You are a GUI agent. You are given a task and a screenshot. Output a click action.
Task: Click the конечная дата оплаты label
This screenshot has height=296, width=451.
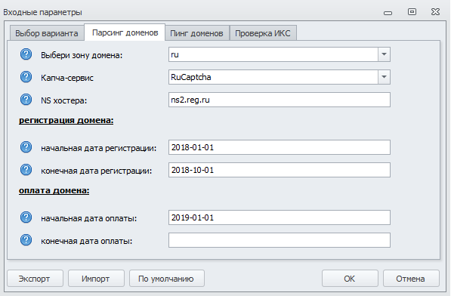[x=87, y=241]
